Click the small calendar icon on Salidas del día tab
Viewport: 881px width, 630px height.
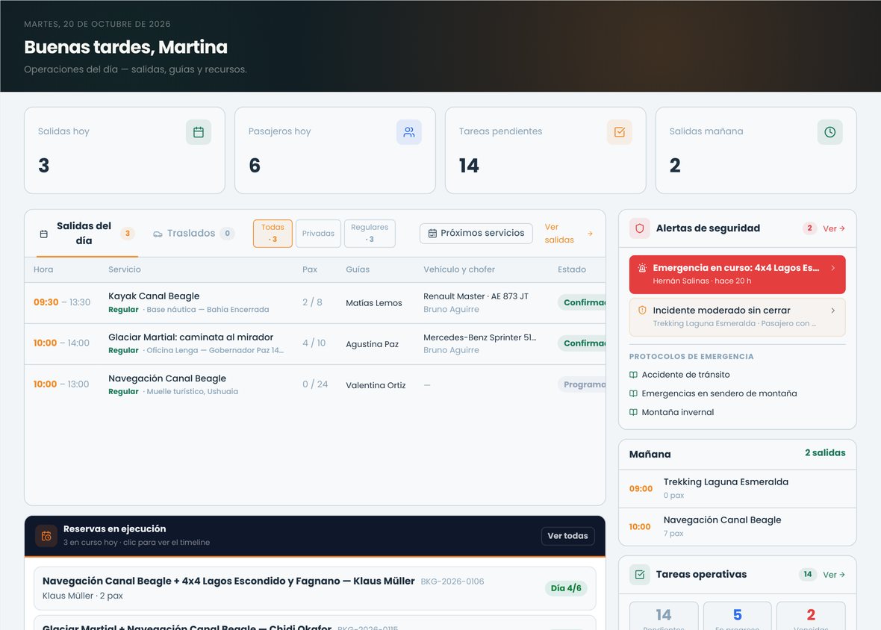[x=44, y=234]
